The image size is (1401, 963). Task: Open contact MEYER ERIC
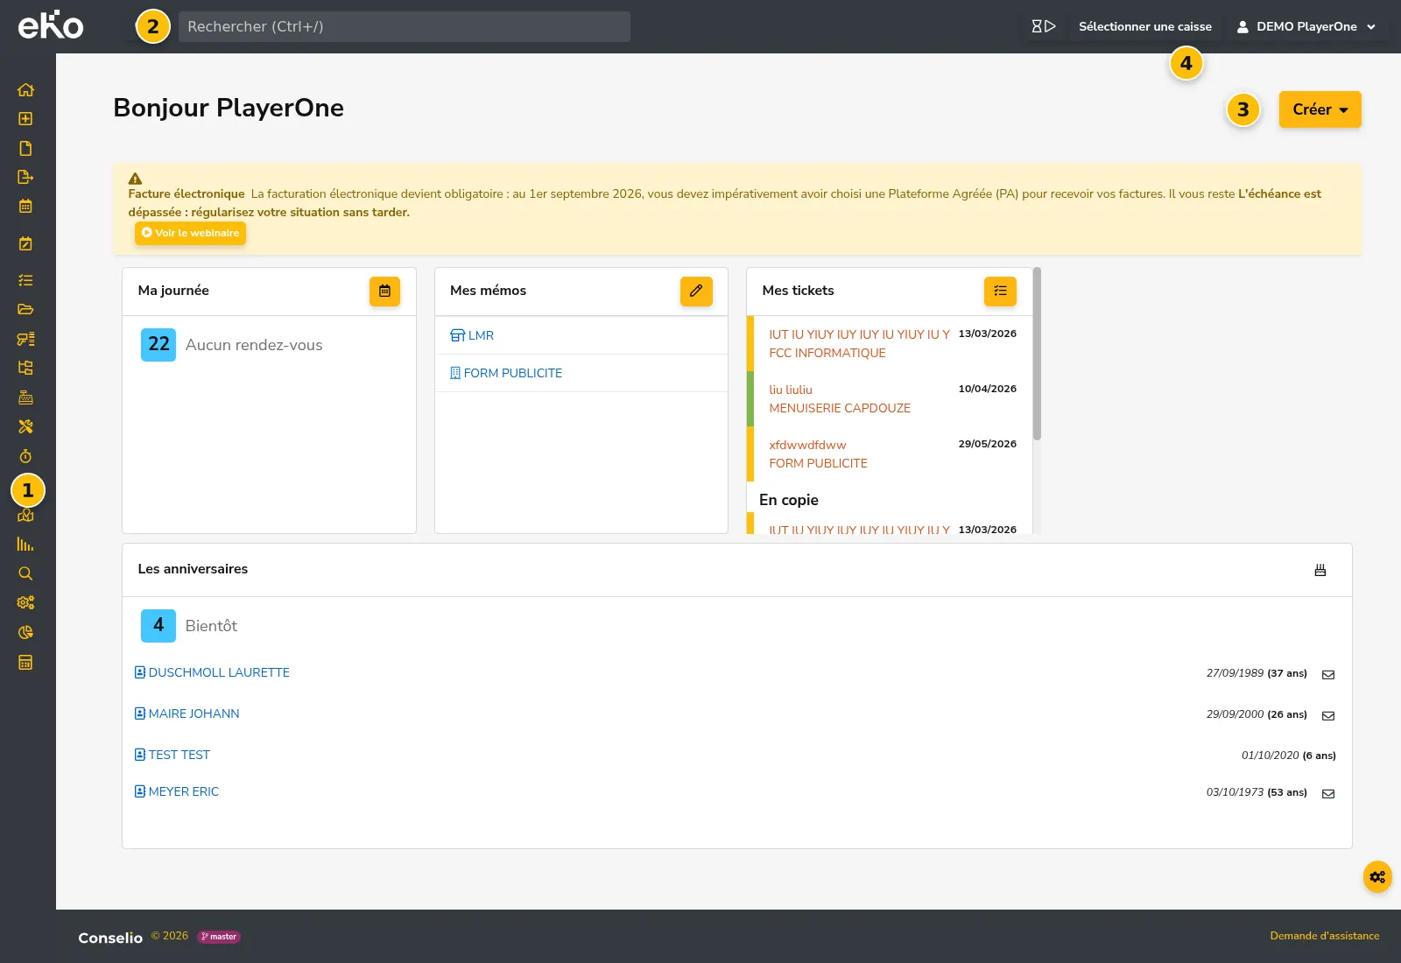click(x=176, y=791)
